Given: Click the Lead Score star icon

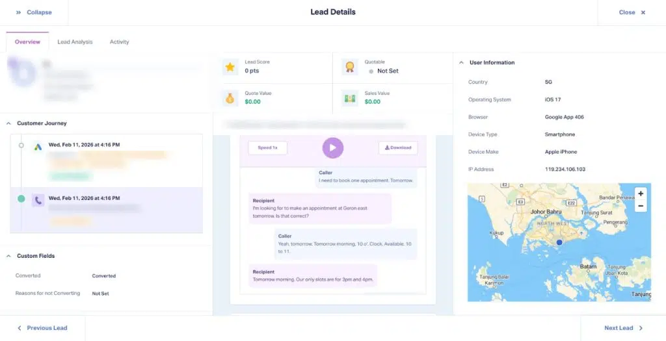Looking at the screenshot, I should click(230, 67).
